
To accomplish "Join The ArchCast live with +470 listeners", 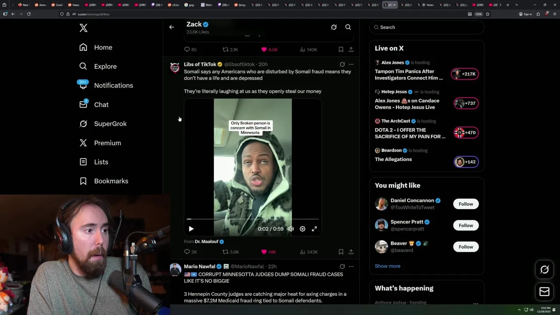I will [x=466, y=133].
